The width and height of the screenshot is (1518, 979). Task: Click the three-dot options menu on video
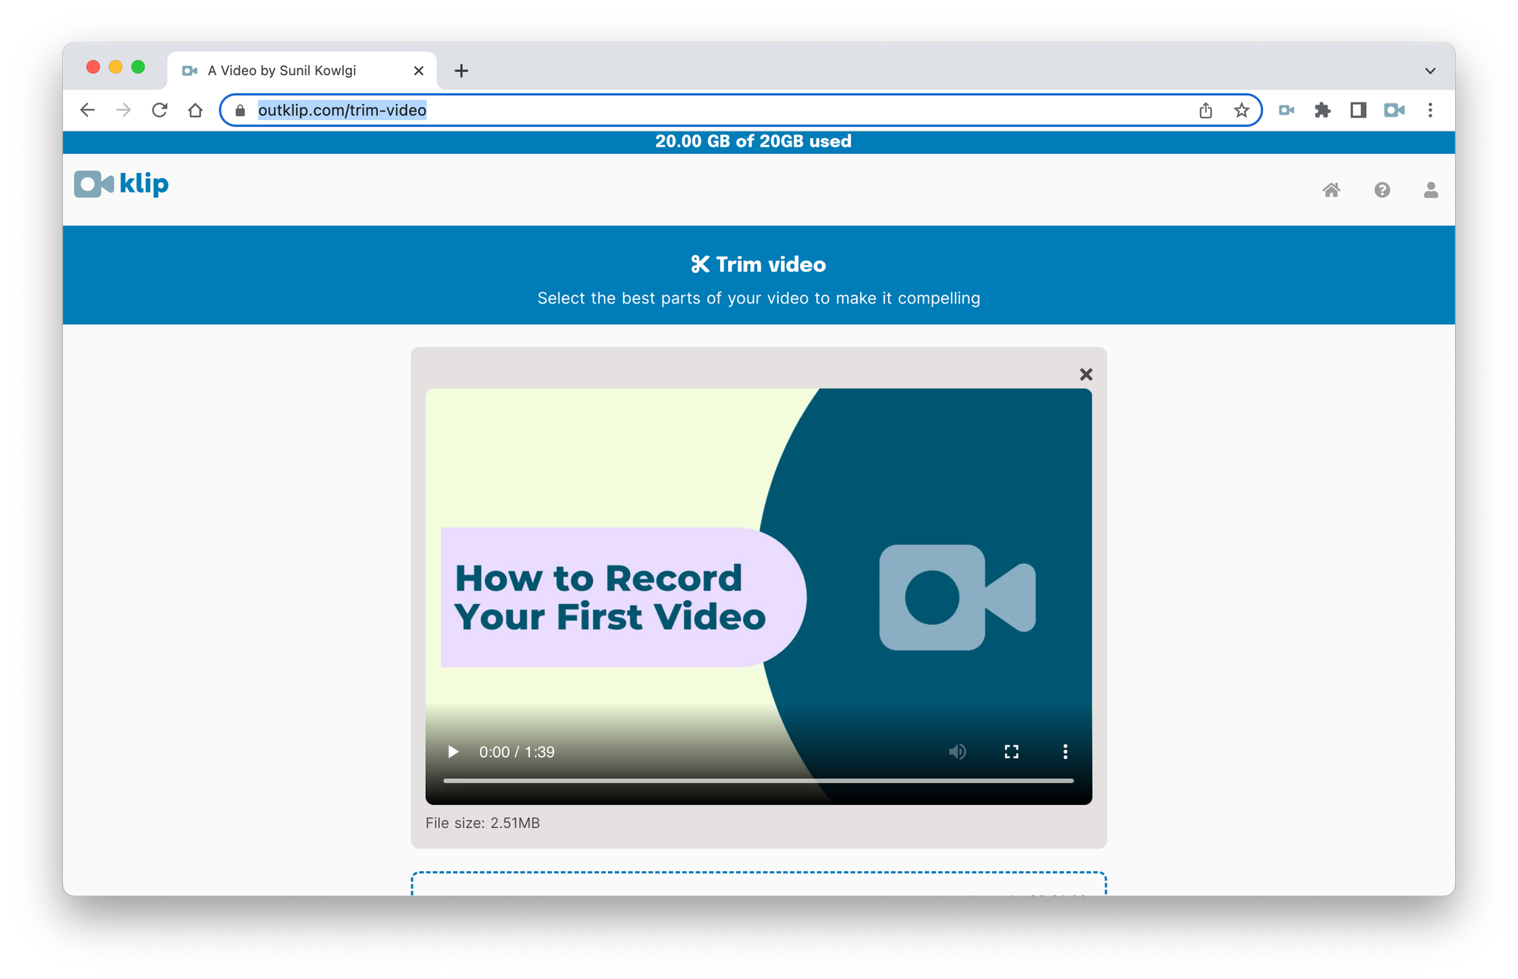point(1063,752)
